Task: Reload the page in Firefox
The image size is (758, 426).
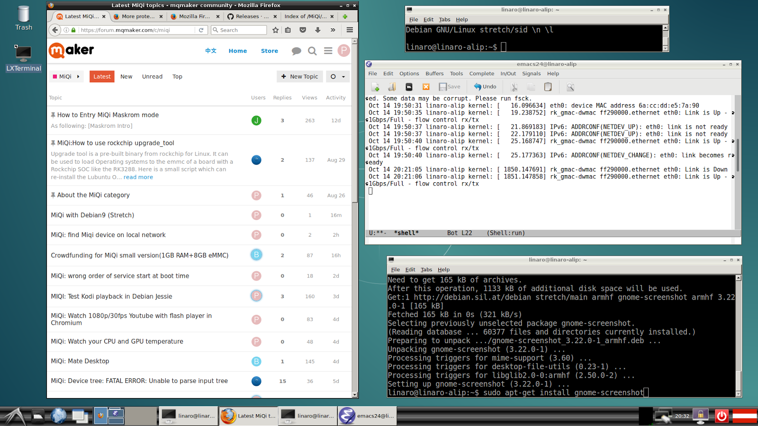Action: [201, 30]
